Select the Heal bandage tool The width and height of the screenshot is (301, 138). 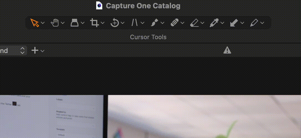(175, 23)
